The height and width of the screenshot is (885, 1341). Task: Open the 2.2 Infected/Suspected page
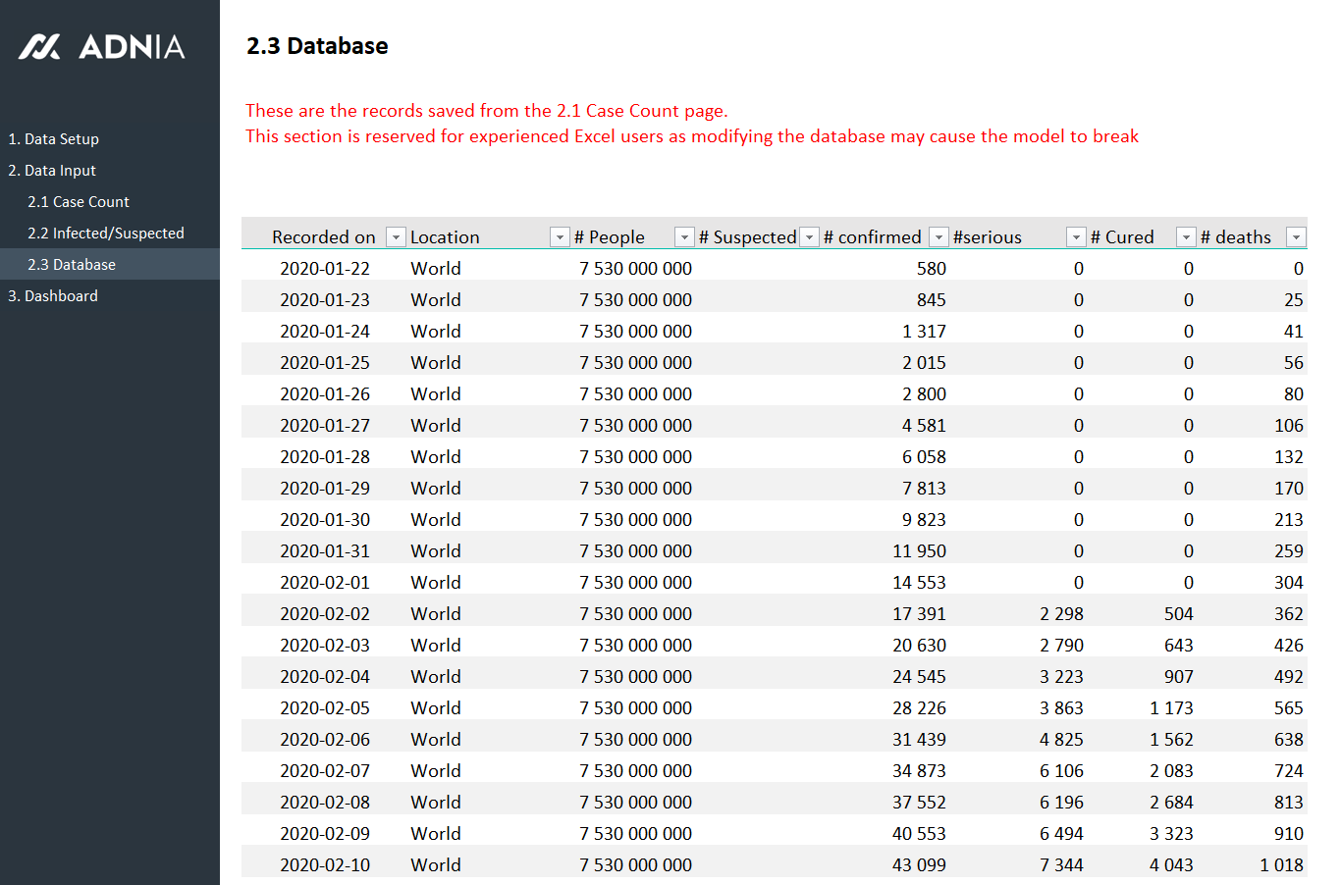[106, 234]
